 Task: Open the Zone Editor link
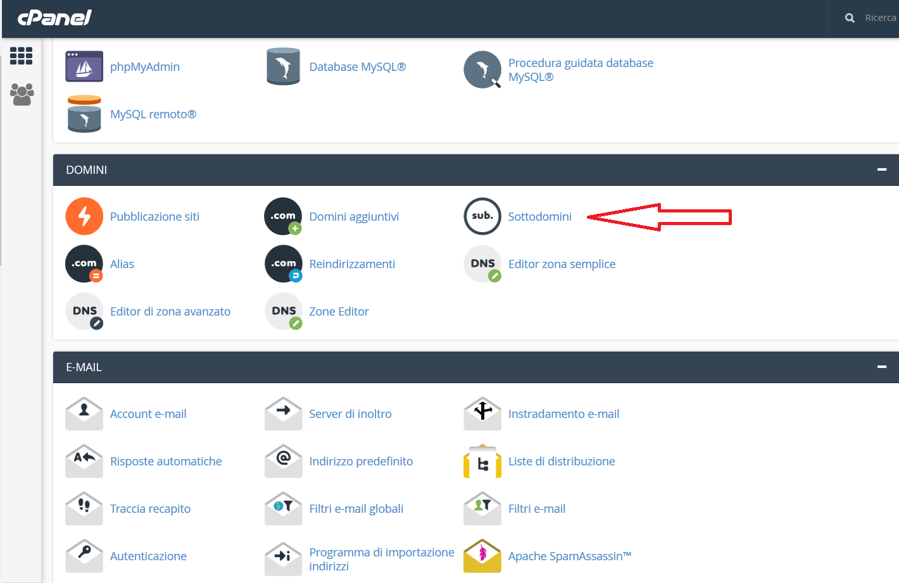[x=339, y=311]
